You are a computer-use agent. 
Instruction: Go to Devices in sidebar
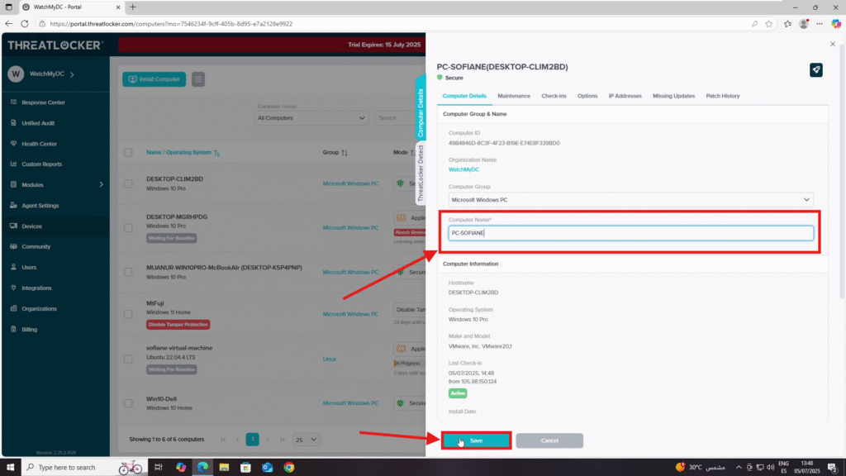[31, 226]
